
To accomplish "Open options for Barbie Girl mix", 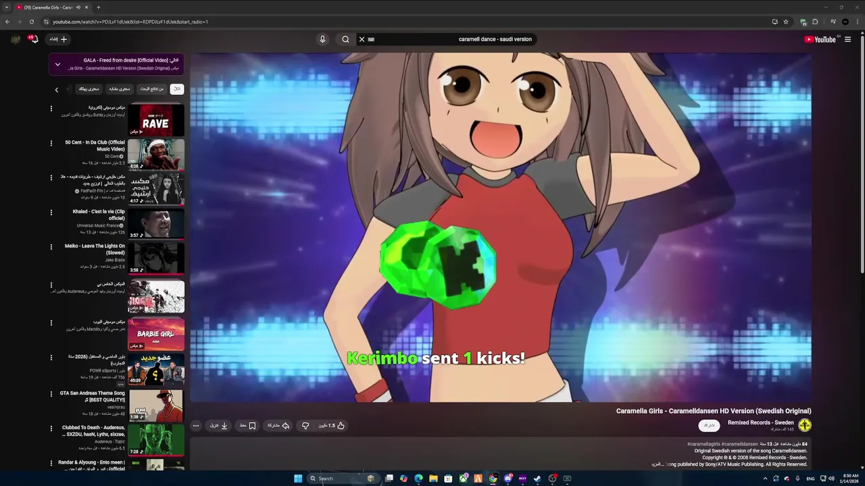I will point(51,323).
